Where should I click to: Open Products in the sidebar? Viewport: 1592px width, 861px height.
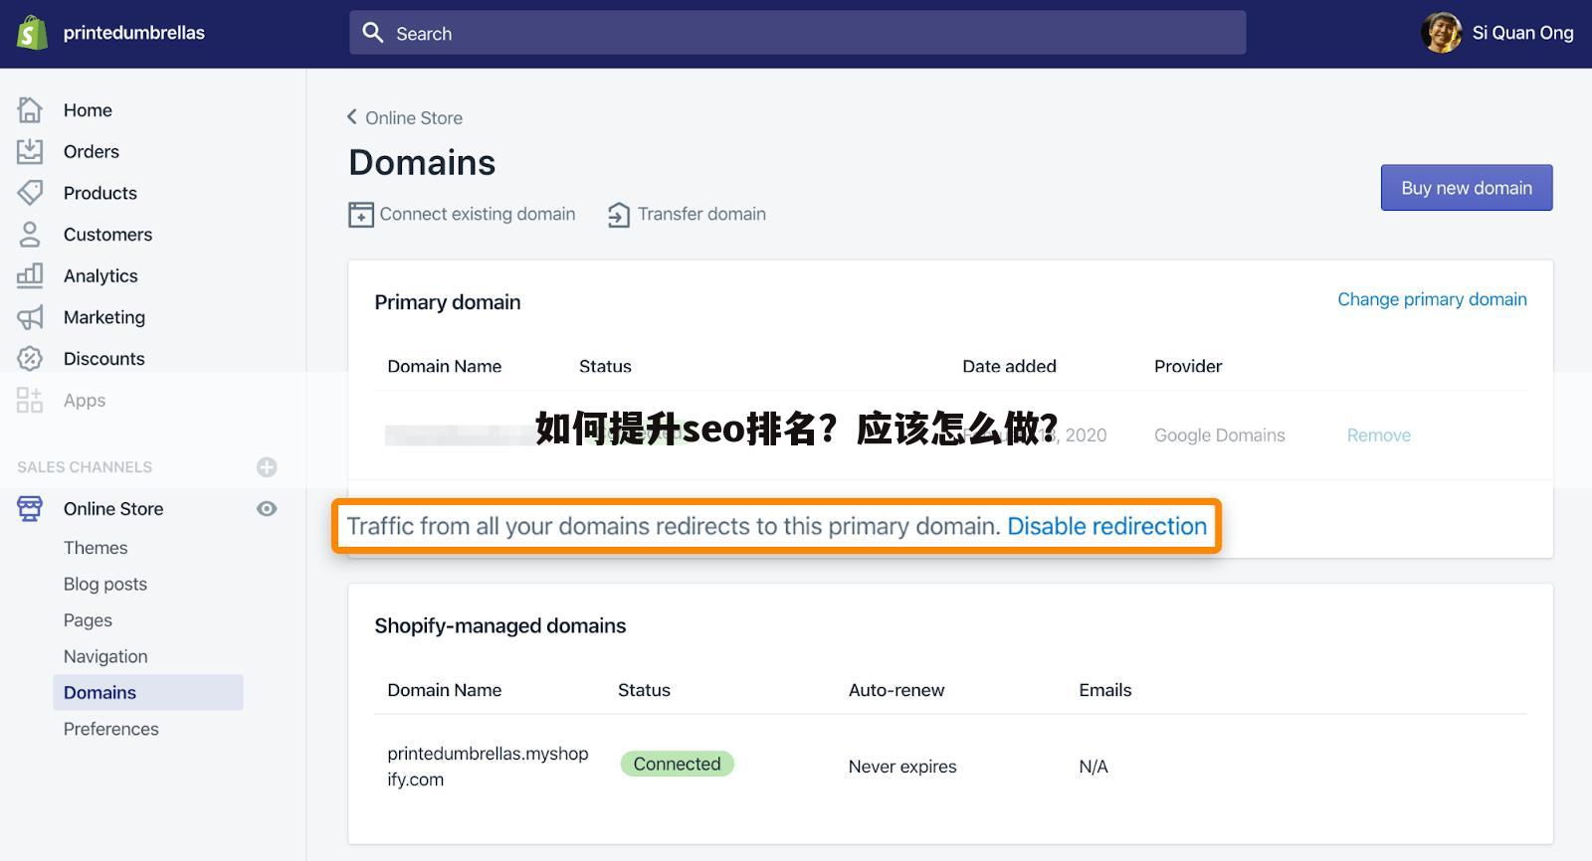(x=100, y=193)
